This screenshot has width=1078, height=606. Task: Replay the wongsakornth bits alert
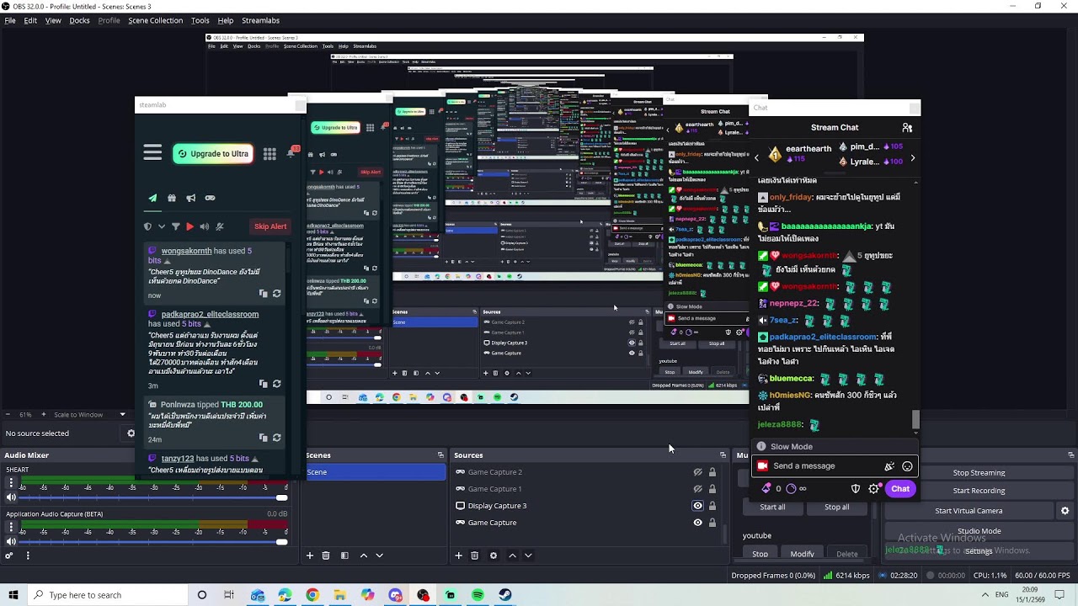[x=276, y=294]
